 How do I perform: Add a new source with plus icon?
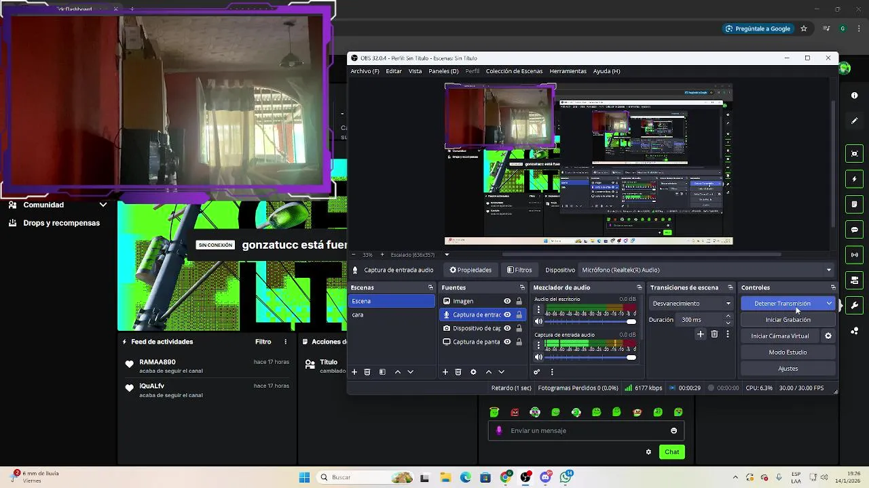click(x=445, y=372)
